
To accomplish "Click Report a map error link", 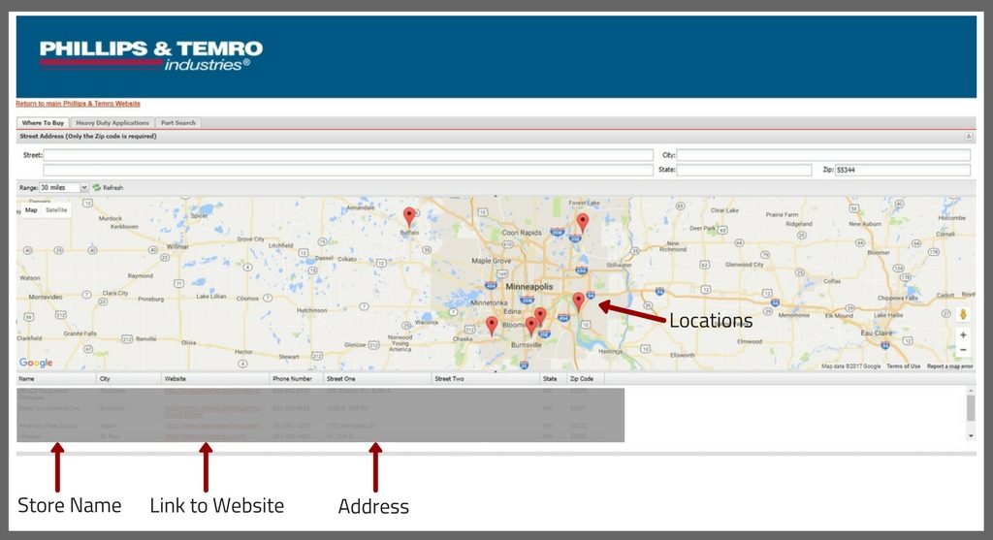I will (950, 366).
